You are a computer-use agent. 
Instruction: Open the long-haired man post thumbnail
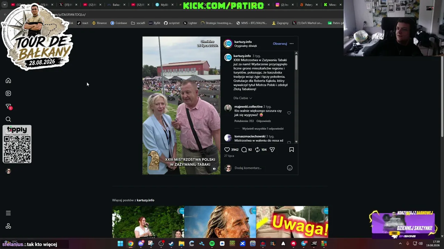pos(220,222)
